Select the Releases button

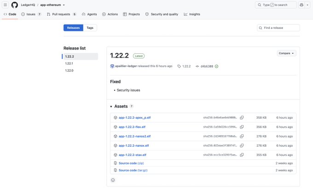pyautogui.click(x=73, y=28)
